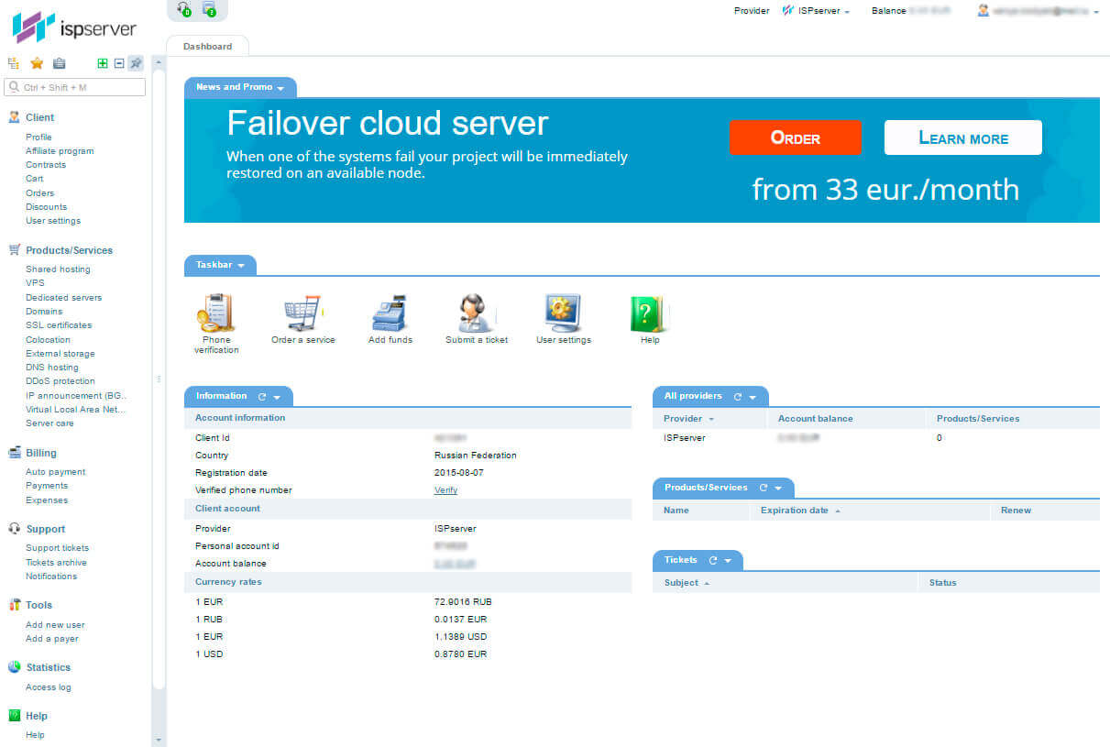Expand the News and Promo panel menu
The image size is (1110, 747).
pyautogui.click(x=280, y=88)
